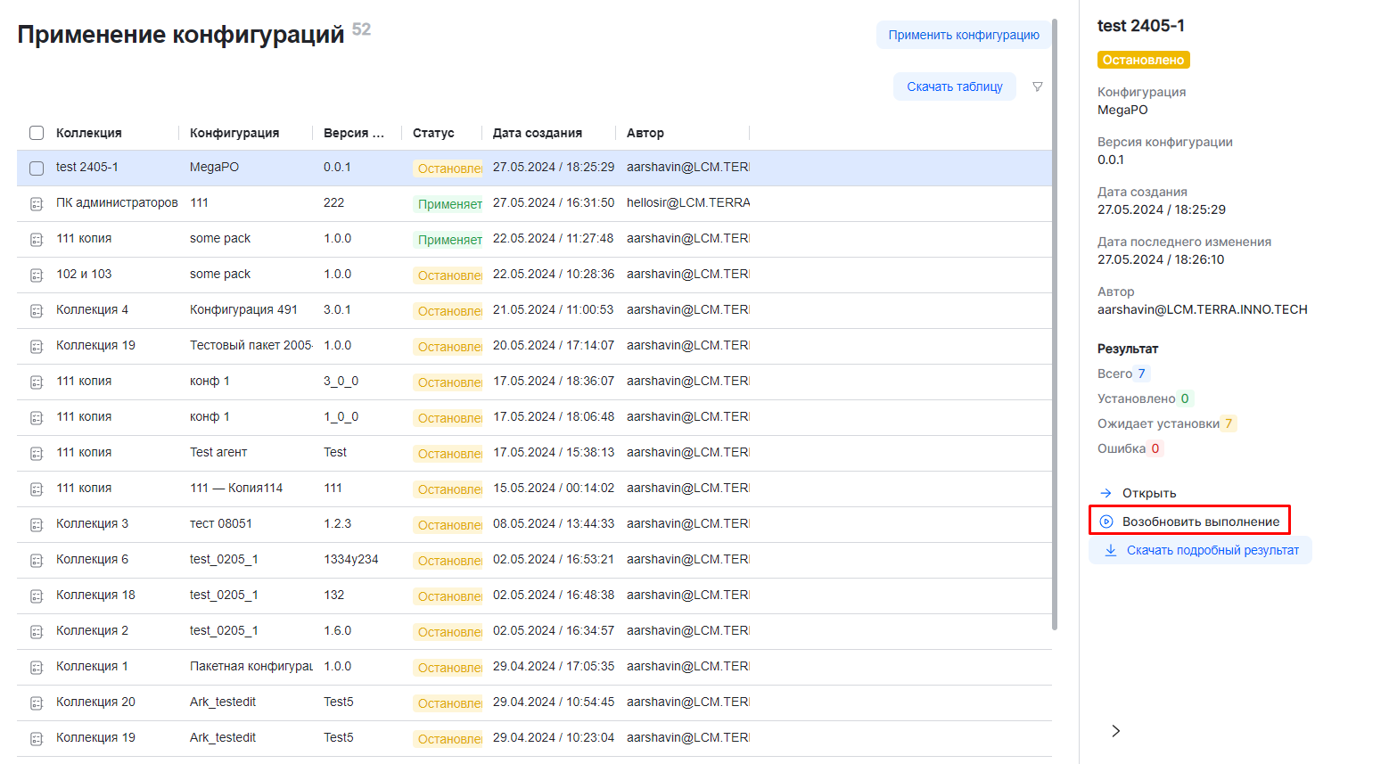This screenshot has width=1389, height=764.
Task: Click the list icon beside ПК администраторов
Action: pyautogui.click(x=37, y=204)
